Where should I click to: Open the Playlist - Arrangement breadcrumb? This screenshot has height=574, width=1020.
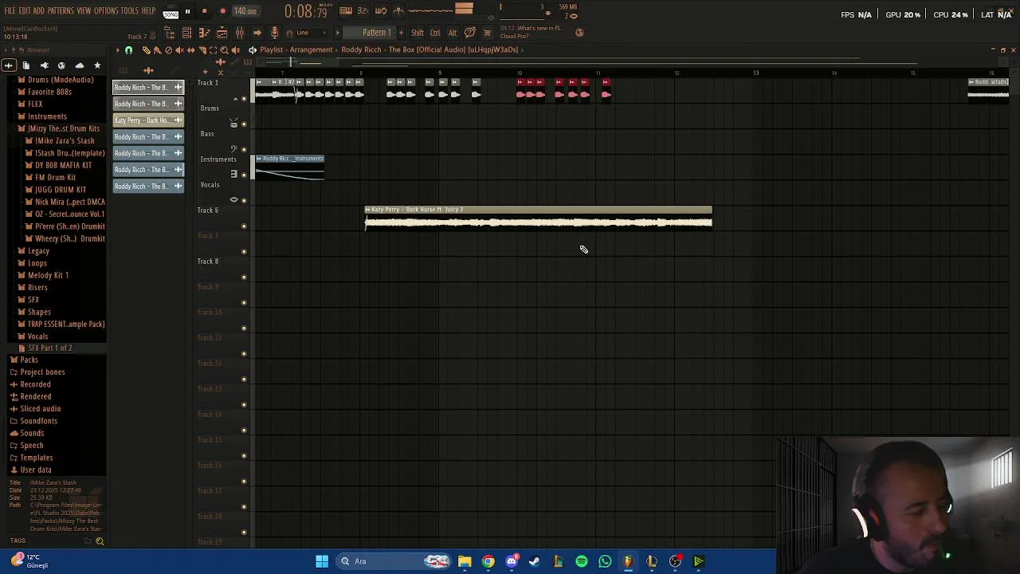(x=296, y=49)
